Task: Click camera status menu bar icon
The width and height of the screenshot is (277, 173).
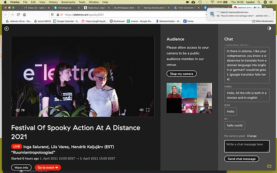Action: 187,2
